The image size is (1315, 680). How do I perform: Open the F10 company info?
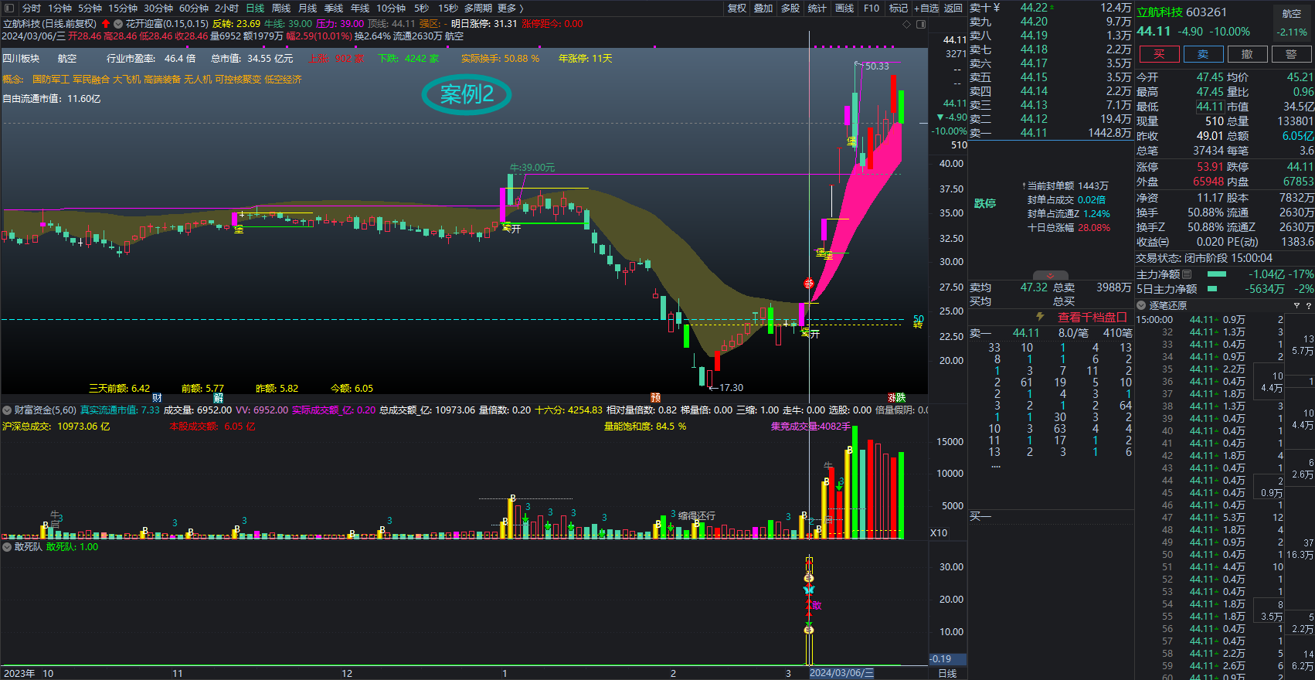click(872, 8)
